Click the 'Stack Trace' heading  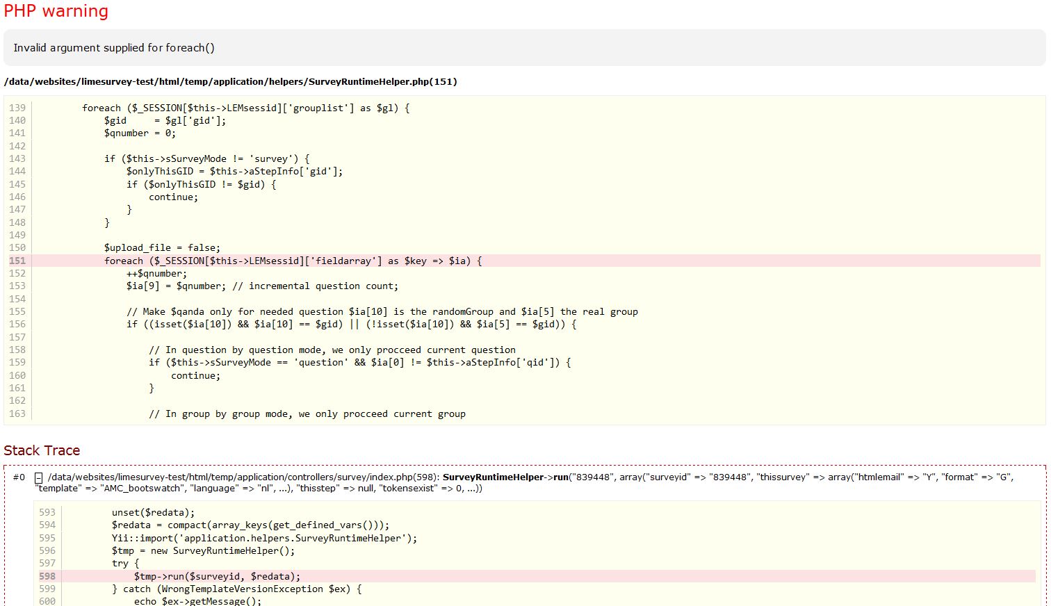(42, 450)
